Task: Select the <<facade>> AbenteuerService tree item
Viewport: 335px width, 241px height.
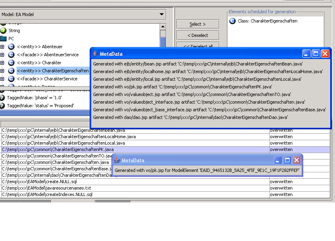Action: pos(48,55)
